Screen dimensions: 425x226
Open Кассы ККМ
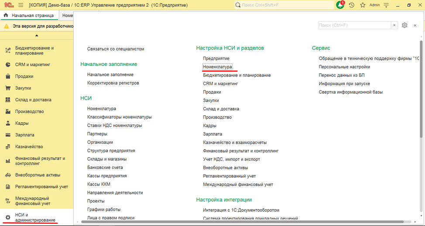pyautogui.click(x=99, y=184)
